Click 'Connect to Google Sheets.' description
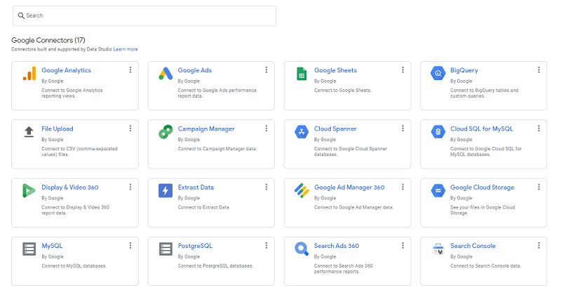Screen dimensions: 561x288 click(x=343, y=91)
